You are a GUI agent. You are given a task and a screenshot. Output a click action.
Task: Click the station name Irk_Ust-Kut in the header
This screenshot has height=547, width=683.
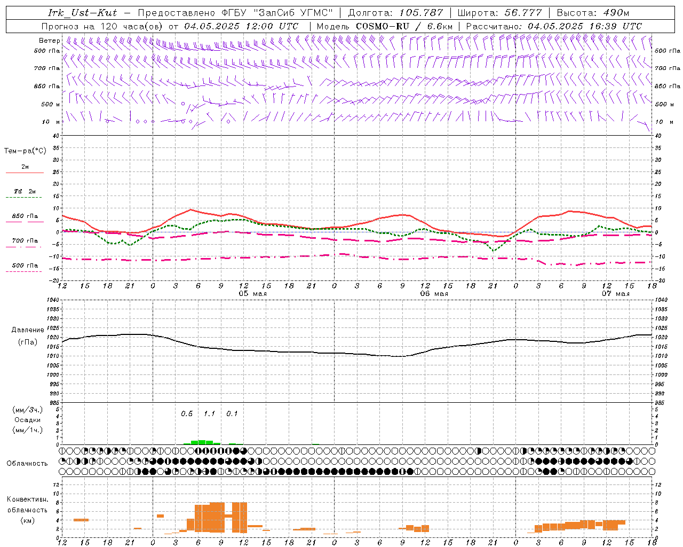[82, 13]
